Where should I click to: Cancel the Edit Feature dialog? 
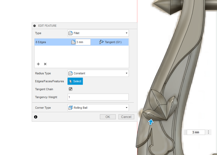tap(126, 117)
